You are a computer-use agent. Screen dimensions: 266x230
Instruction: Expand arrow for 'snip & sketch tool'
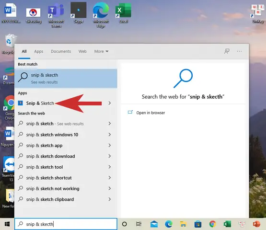point(110,167)
